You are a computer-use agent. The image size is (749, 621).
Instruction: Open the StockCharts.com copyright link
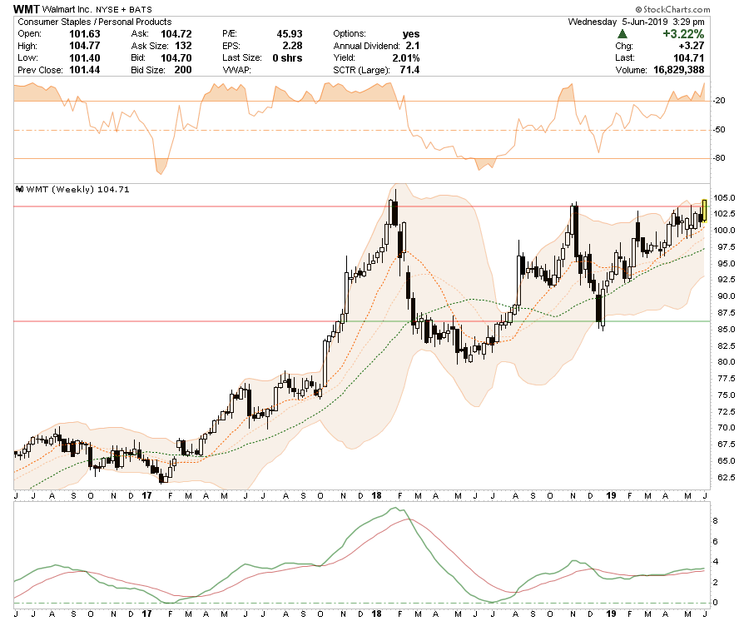672,9
